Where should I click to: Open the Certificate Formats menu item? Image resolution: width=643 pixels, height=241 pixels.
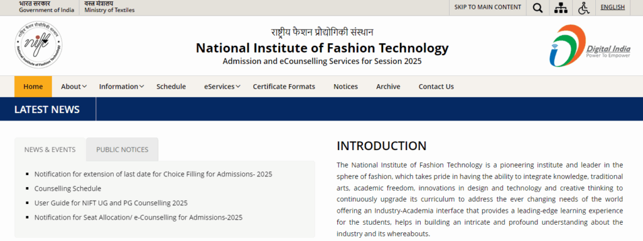click(284, 87)
